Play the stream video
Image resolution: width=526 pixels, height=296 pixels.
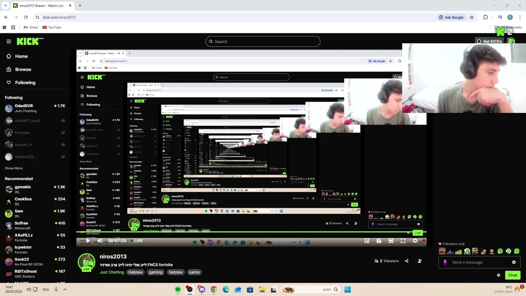88,240
